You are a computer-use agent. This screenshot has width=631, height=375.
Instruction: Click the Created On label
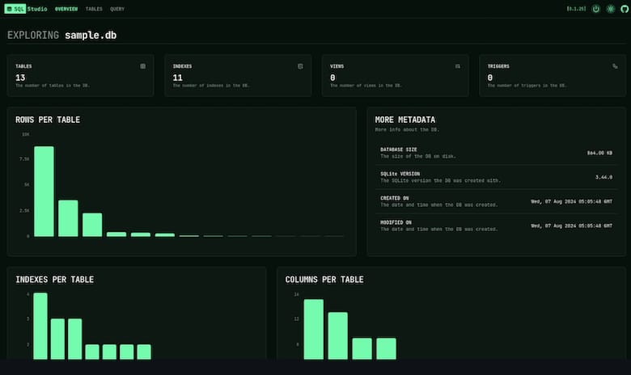pos(395,198)
